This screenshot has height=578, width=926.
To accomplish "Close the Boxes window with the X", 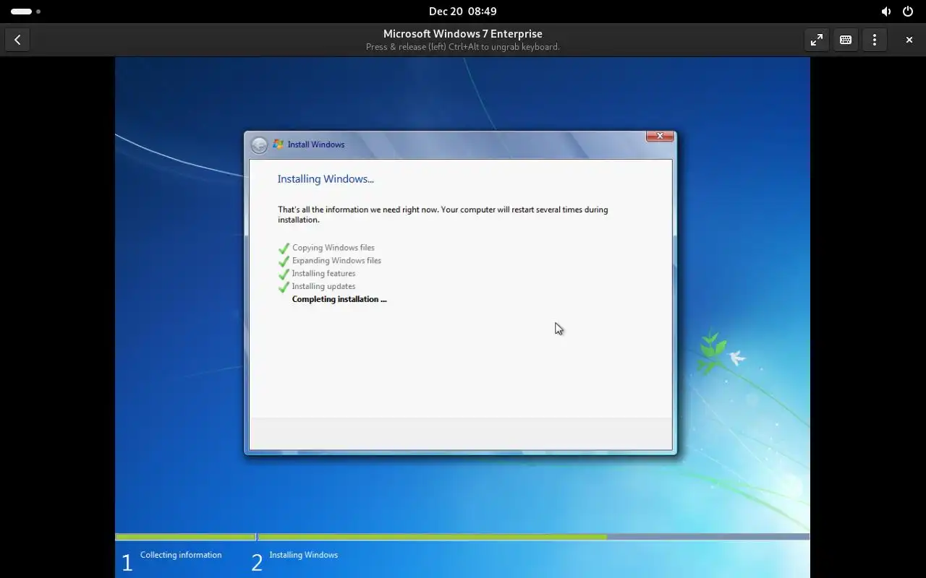I will tap(909, 40).
